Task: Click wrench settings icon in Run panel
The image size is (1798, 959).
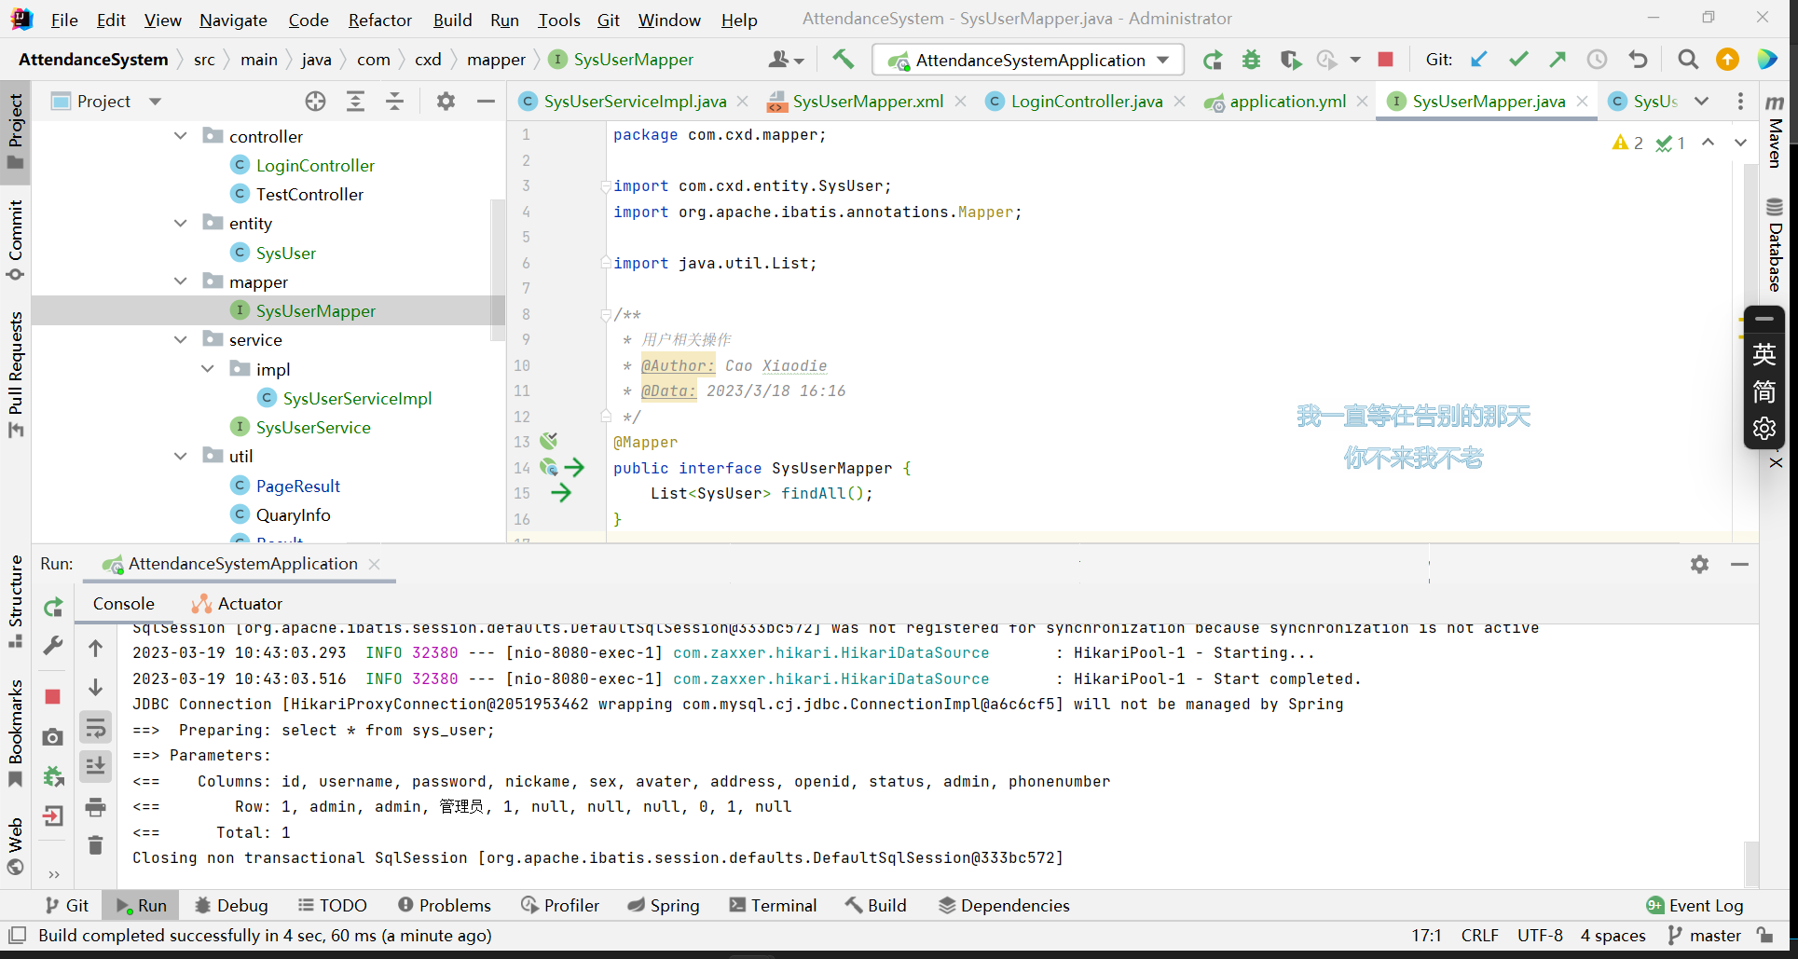Action: tap(53, 645)
